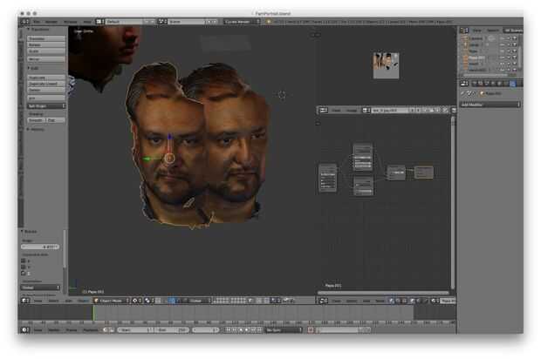Screen dimensions: 541x359
Task: Select the first Properties tab icon
Action: pos(475,84)
